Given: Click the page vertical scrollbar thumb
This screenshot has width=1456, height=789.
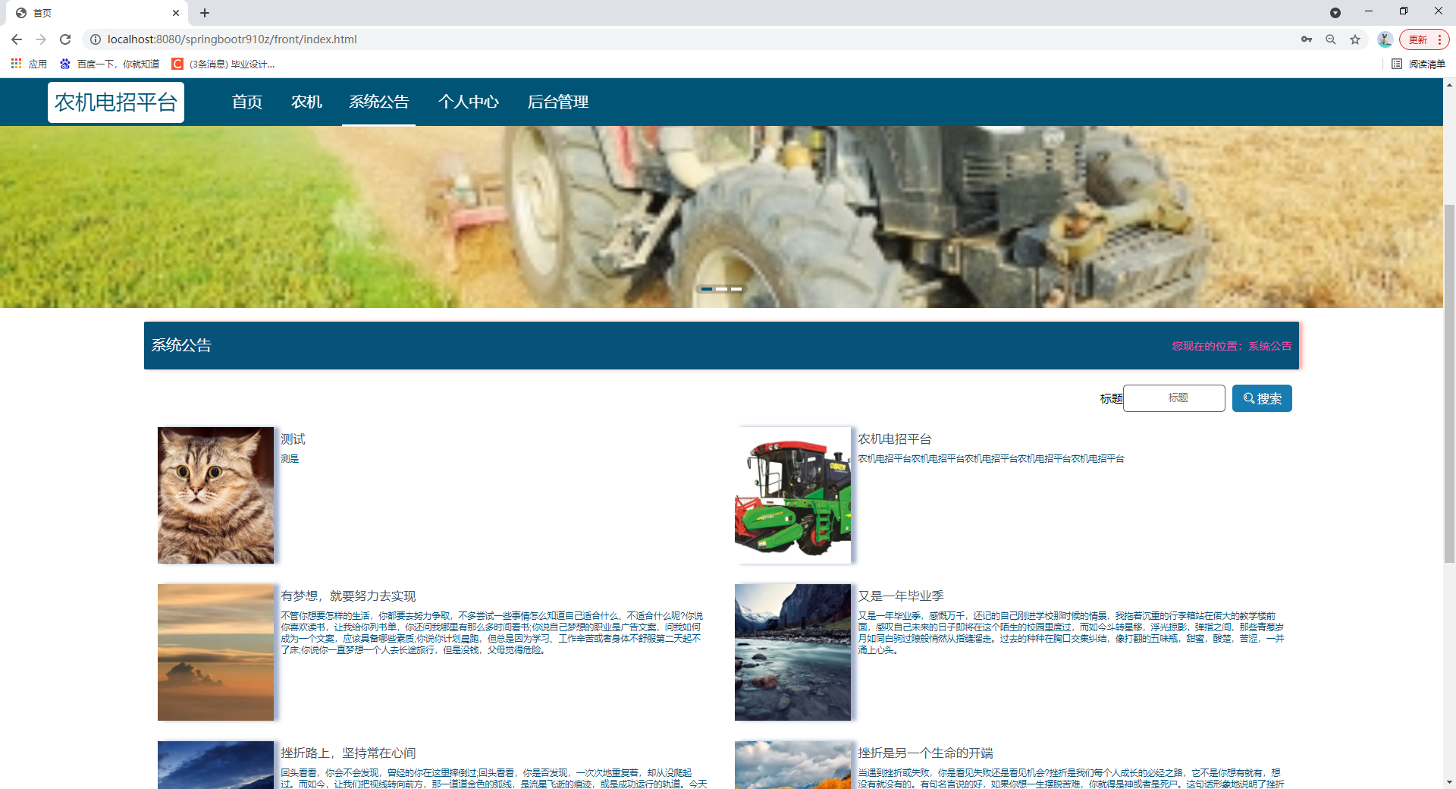Looking at the screenshot, I should (x=1449, y=383).
